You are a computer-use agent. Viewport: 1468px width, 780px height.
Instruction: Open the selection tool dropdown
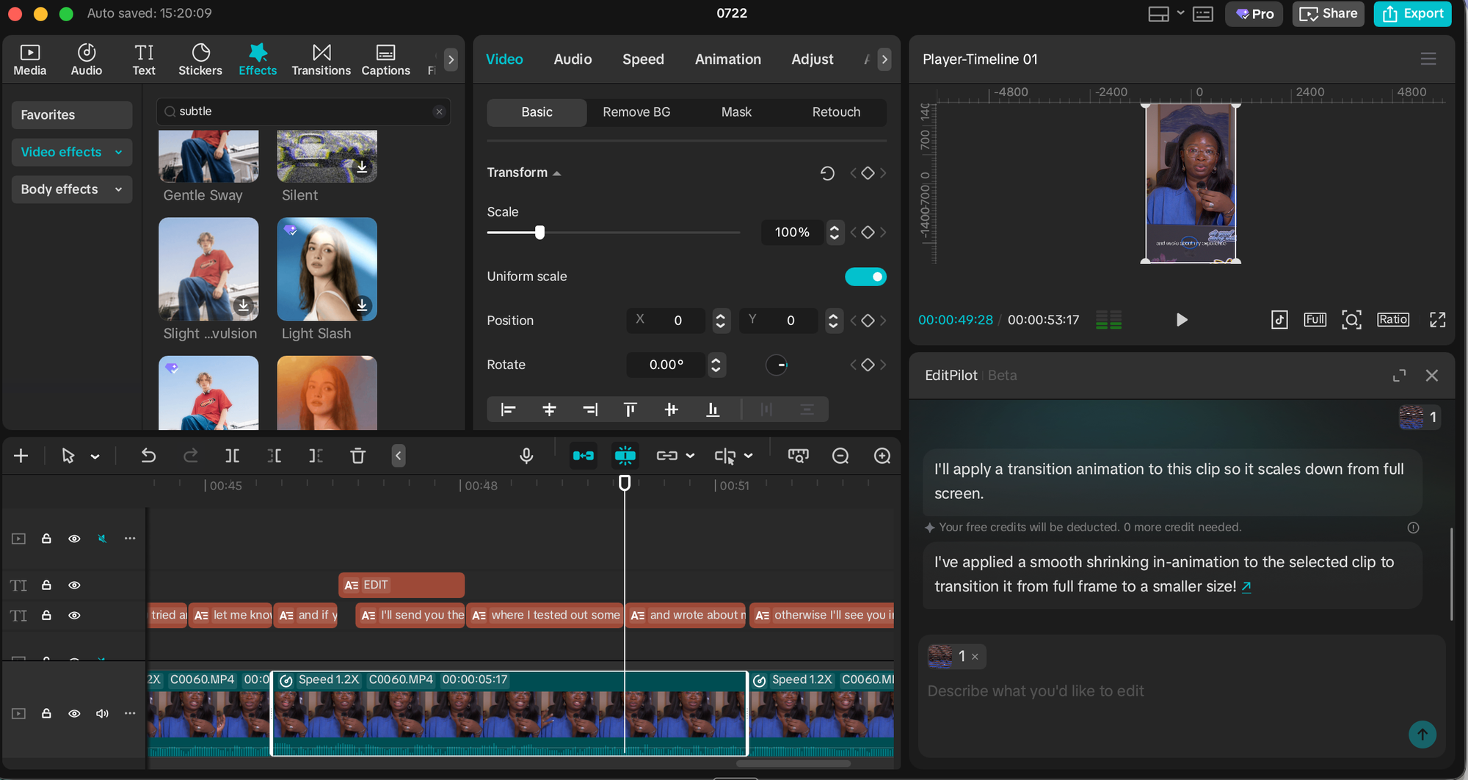click(95, 456)
